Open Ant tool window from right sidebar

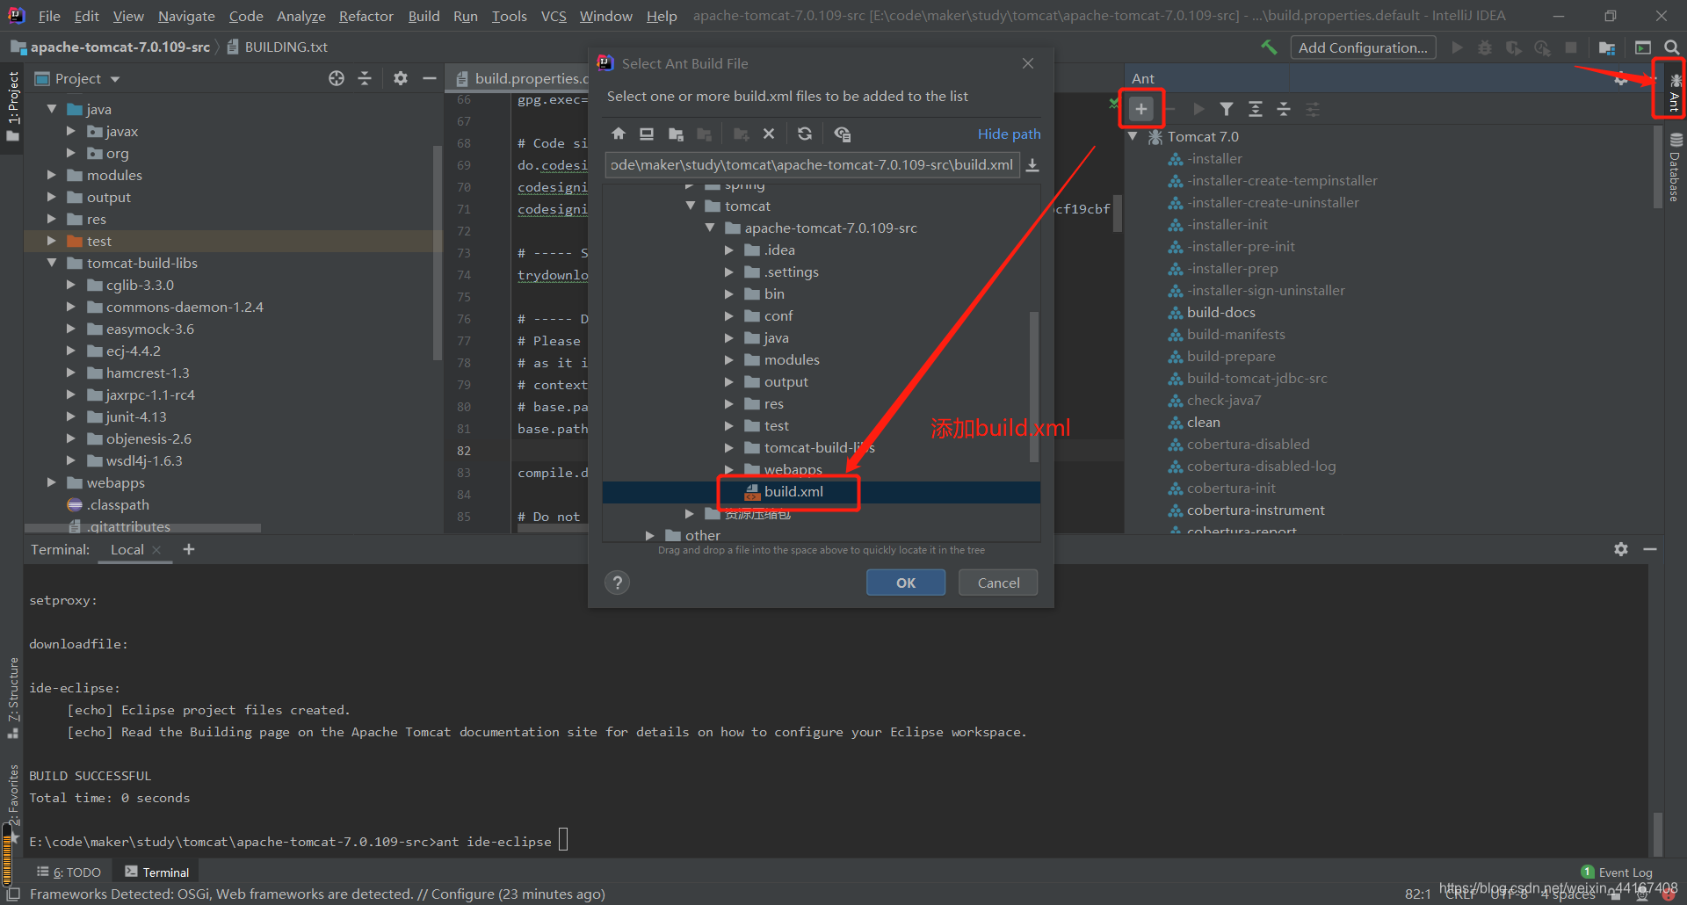click(1675, 93)
